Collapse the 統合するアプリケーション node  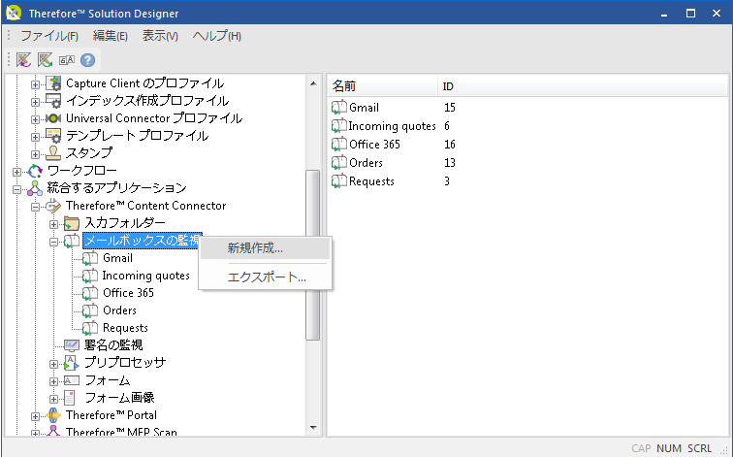16,189
